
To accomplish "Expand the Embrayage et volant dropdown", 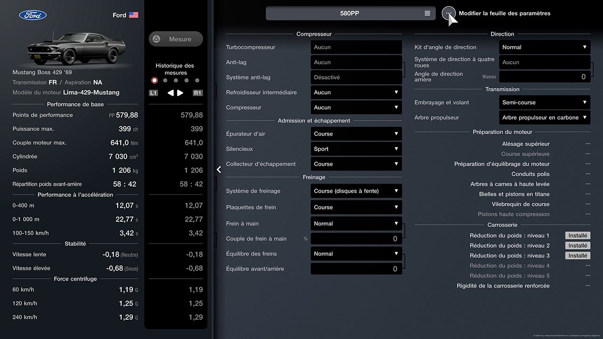I will [545, 102].
